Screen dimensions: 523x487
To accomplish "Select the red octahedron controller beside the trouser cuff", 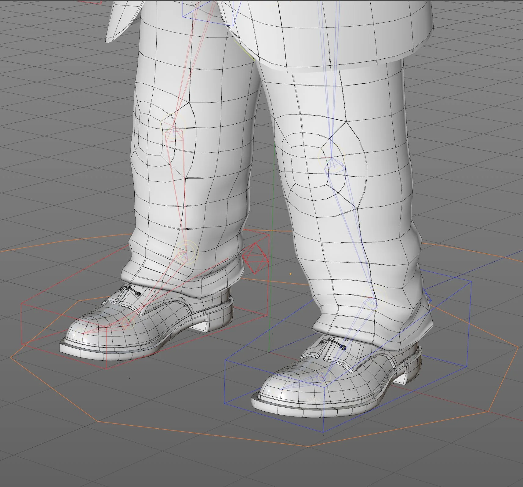I will 256,258.
